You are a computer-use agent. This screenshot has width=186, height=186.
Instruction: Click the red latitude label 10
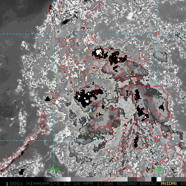point(157,140)
